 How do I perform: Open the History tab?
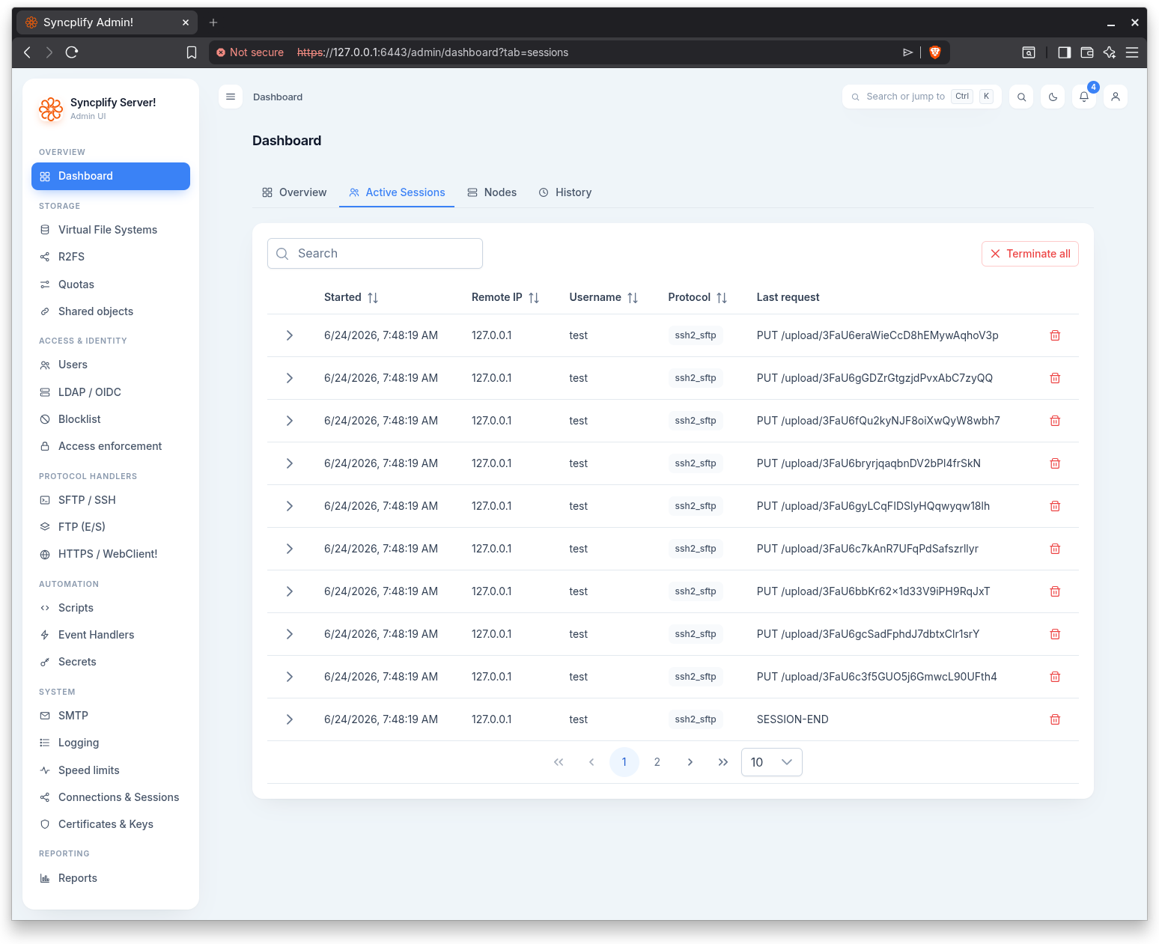(565, 192)
